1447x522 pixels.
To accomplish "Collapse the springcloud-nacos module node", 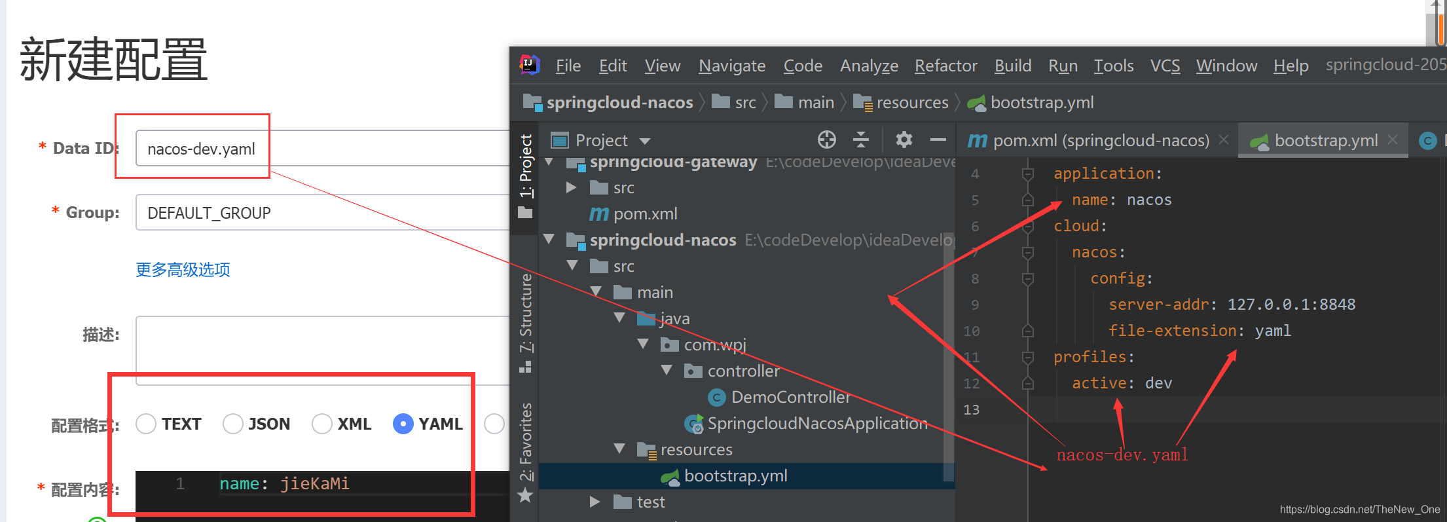I will coord(549,239).
